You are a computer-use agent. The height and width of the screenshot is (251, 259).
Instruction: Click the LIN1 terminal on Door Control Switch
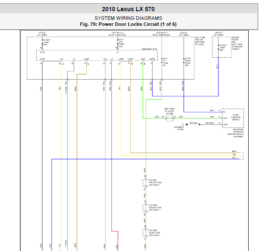click(x=225, y=118)
